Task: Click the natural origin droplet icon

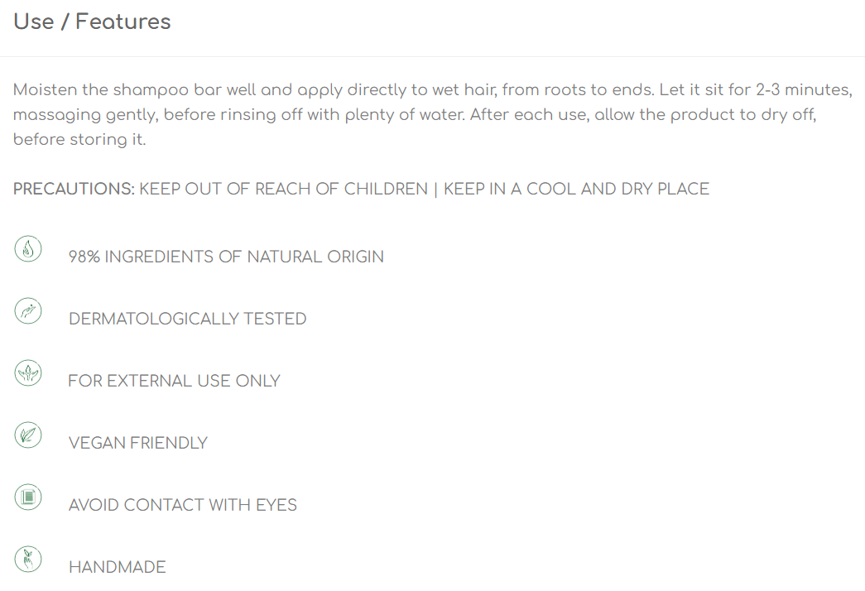Action: pyautogui.click(x=28, y=249)
